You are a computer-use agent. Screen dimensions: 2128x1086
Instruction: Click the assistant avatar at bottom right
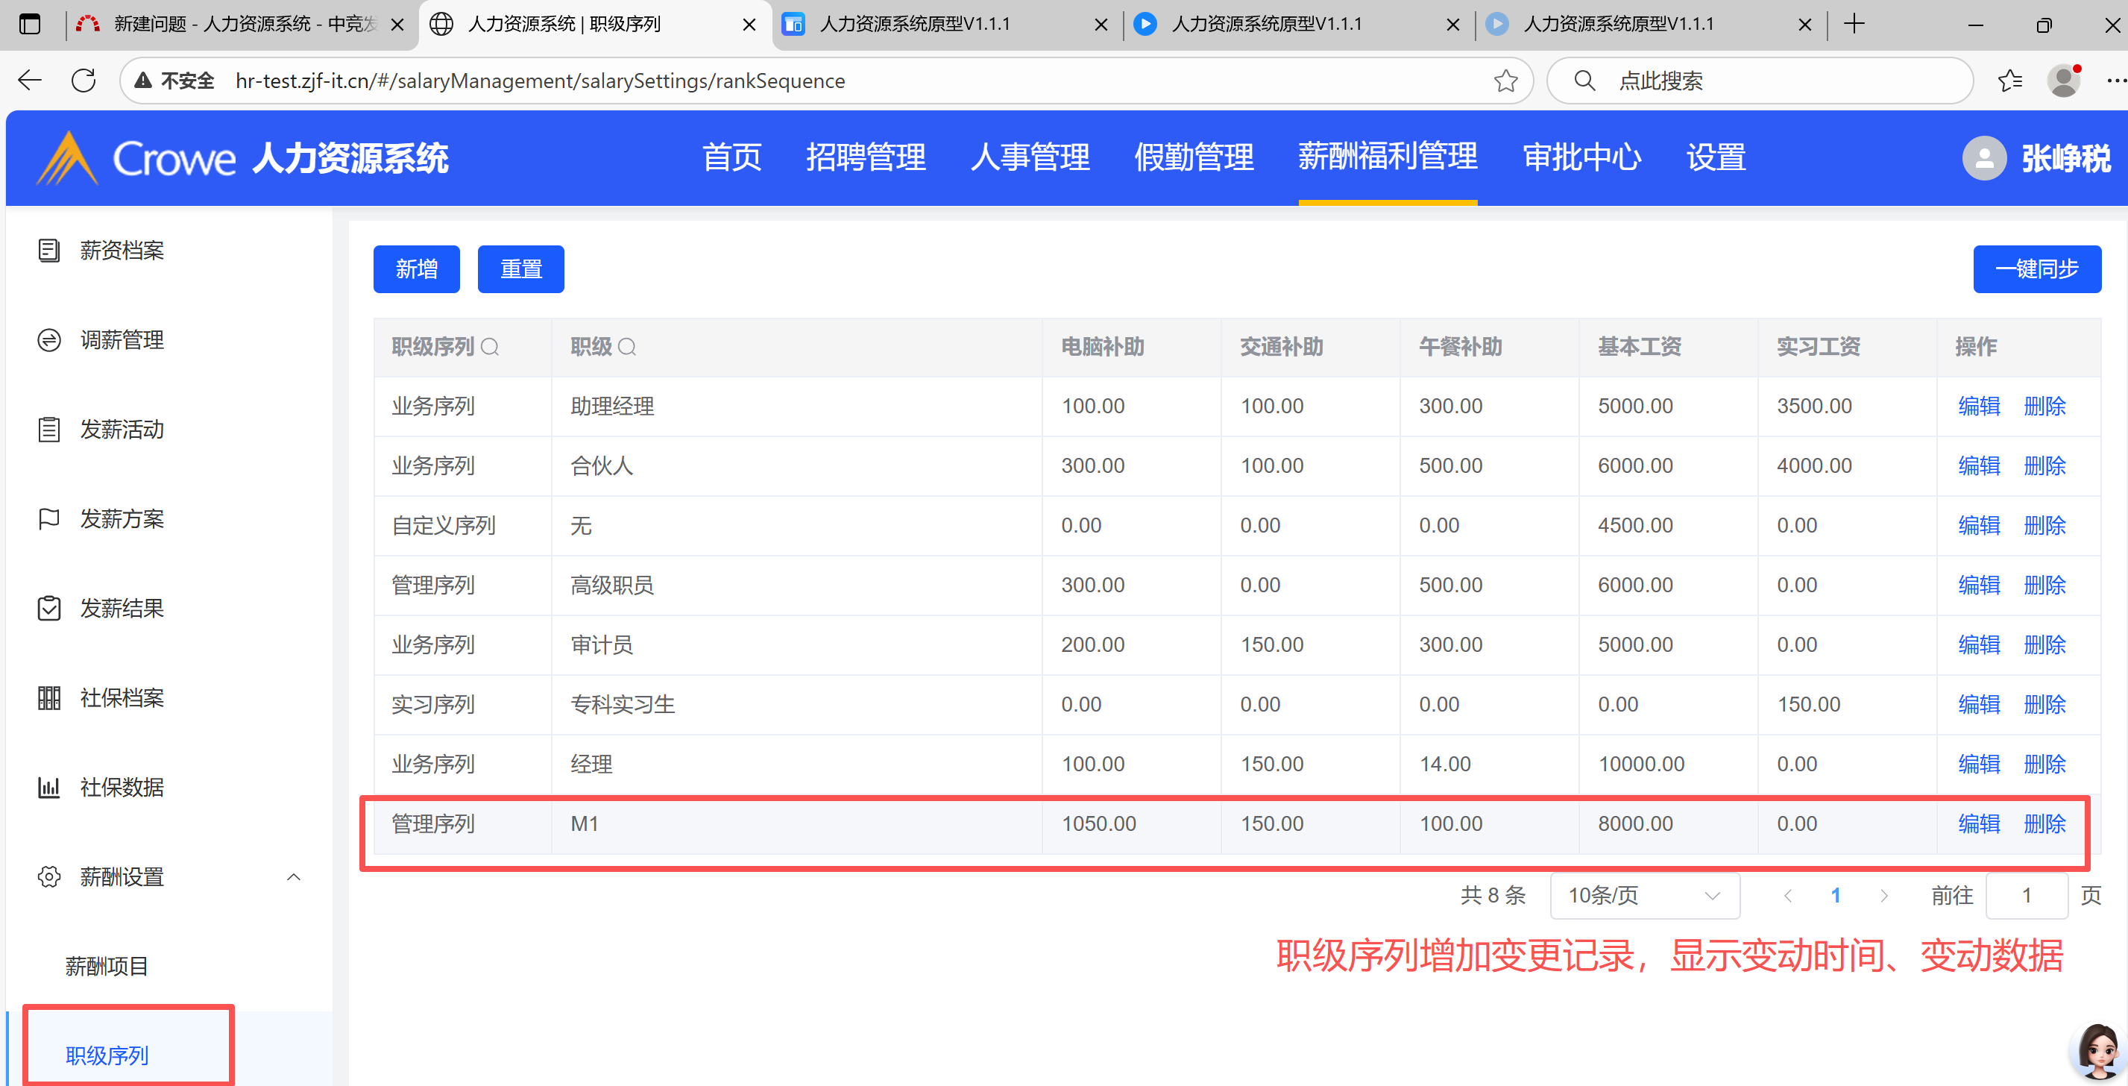(2097, 1049)
